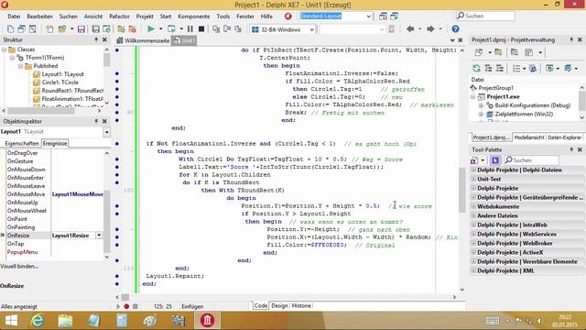586x330 pixels.
Task: Open 32-Bit-Windows platform dropdown
Action: point(311,29)
